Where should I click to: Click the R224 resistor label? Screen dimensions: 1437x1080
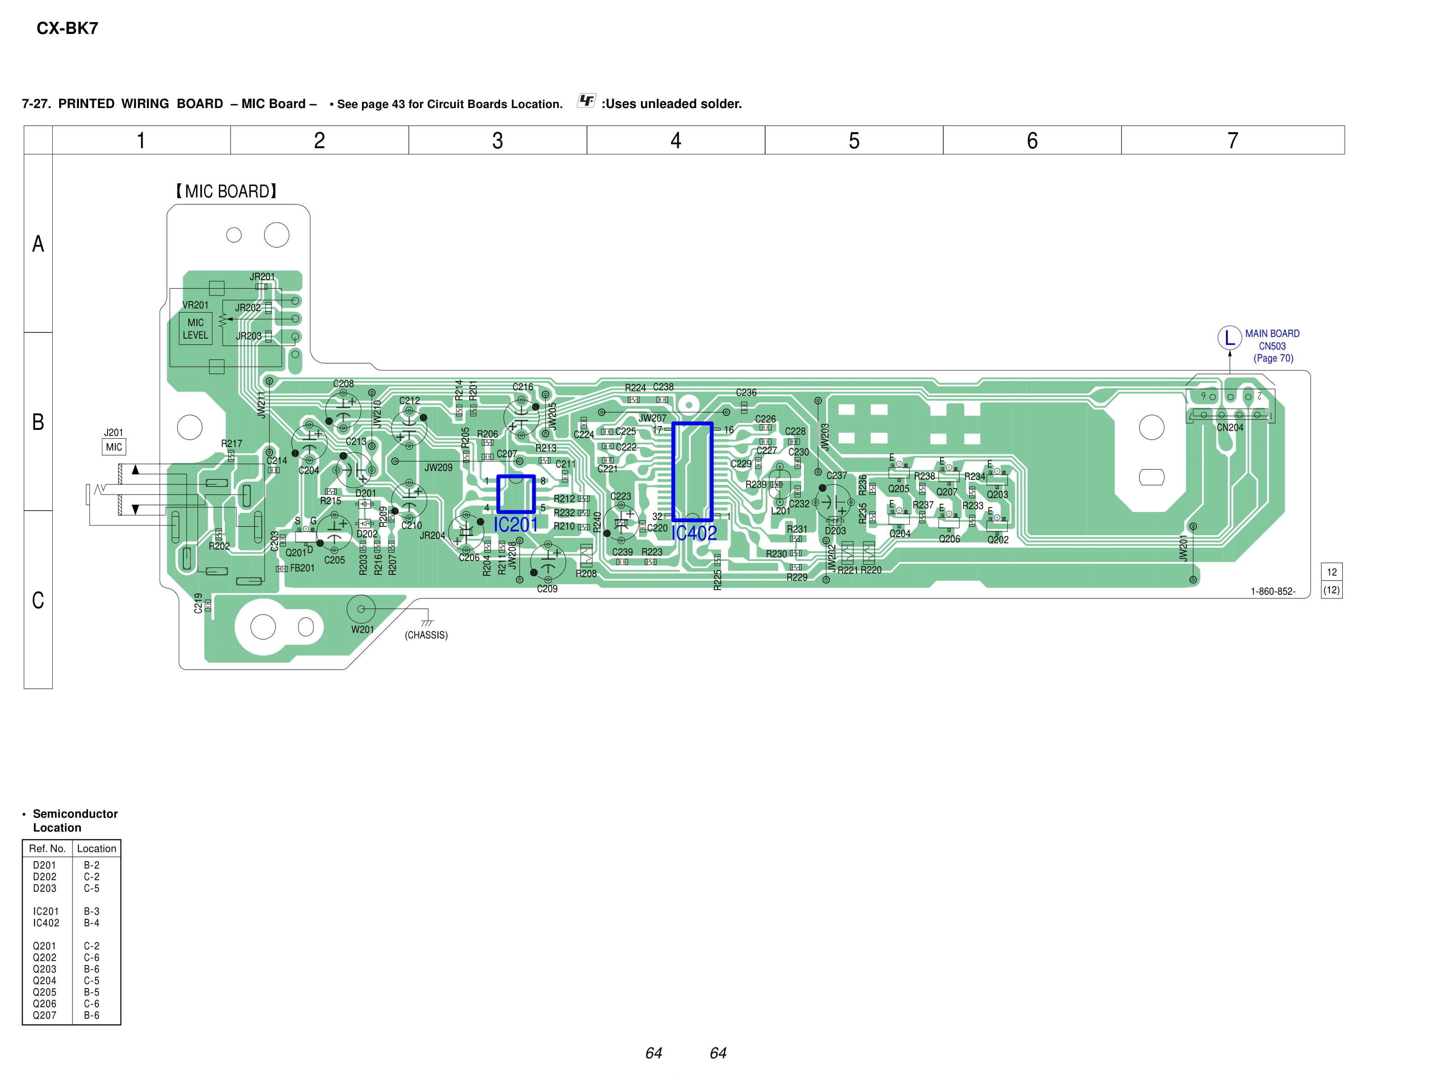pyautogui.click(x=635, y=388)
